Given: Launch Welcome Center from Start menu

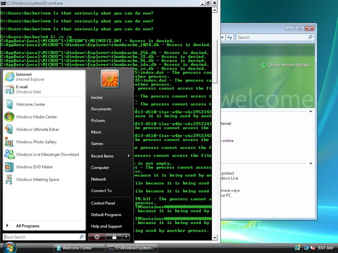Looking at the screenshot, I should [x=45, y=104].
